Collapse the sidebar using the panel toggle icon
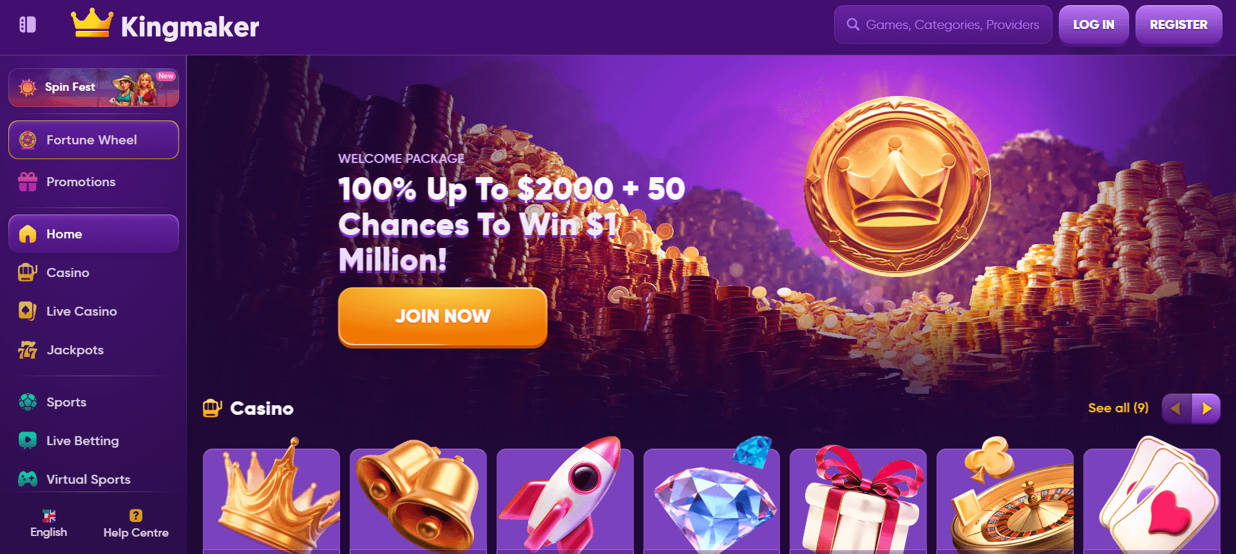This screenshot has width=1236, height=554. click(28, 24)
